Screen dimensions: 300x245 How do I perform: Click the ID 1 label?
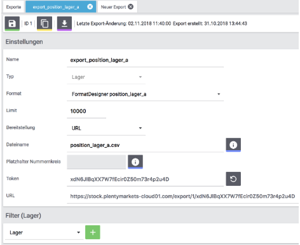pos(28,24)
